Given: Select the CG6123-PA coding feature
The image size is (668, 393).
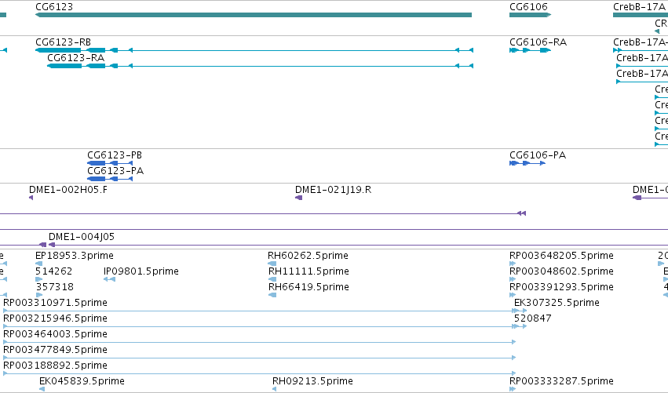Looking at the screenshot, I should [x=110, y=179].
